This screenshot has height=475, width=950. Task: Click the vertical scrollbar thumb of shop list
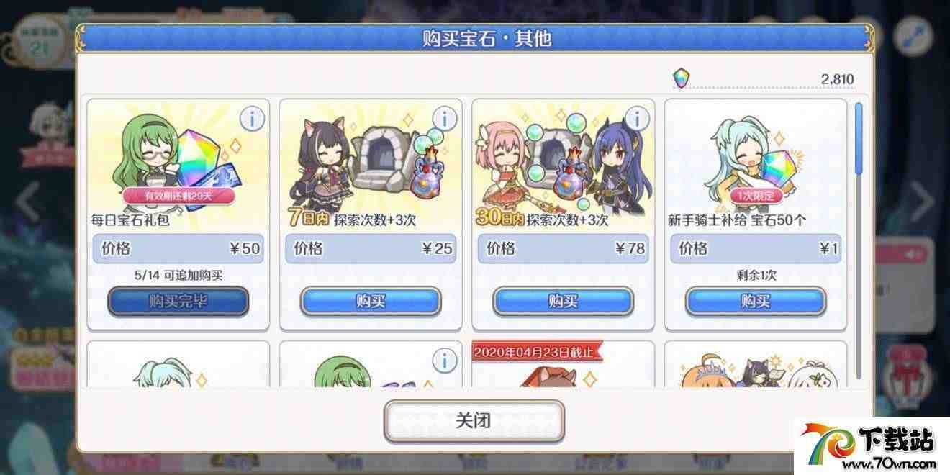(858, 138)
